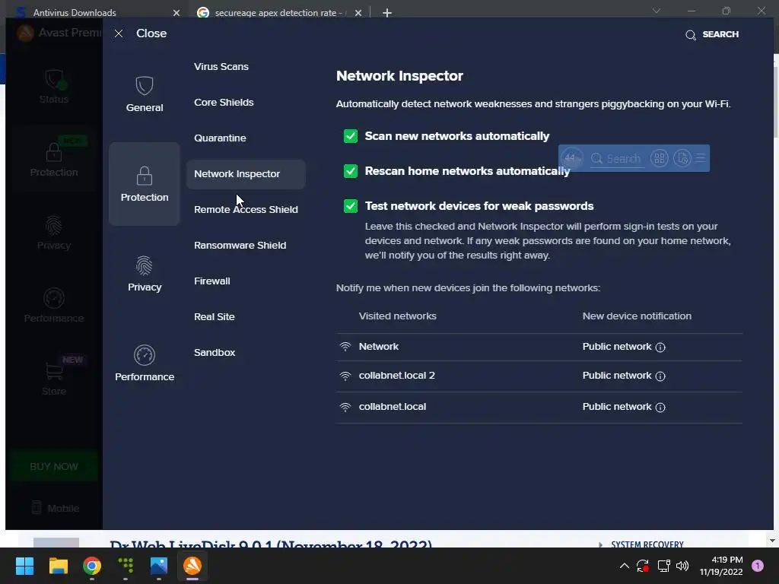This screenshot has width=779, height=584.
Task: Click the Network row name
Action: click(379, 347)
